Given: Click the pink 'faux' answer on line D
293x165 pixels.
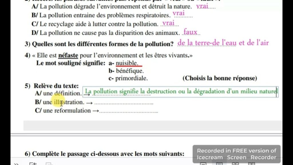Looking at the screenshot, I should [191, 32].
